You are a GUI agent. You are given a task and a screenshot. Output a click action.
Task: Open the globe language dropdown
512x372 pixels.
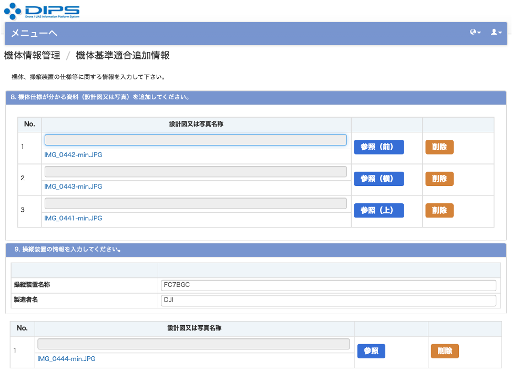475,33
